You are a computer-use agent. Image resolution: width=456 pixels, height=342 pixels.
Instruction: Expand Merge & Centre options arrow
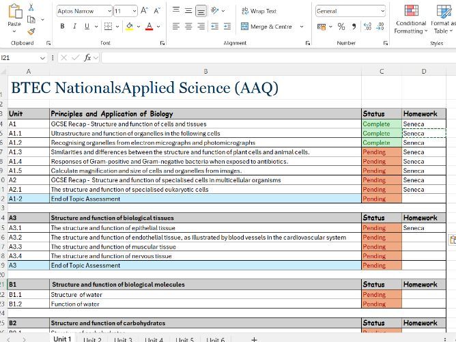tap(302, 27)
